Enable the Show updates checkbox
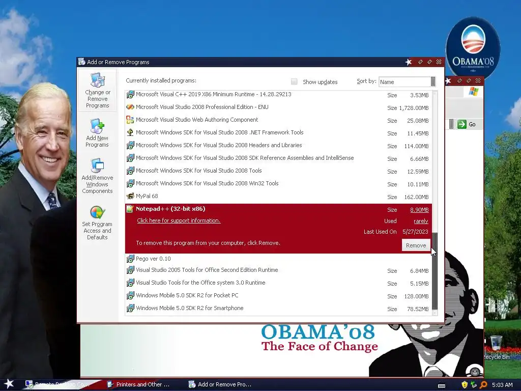This screenshot has width=521, height=391. point(294,81)
